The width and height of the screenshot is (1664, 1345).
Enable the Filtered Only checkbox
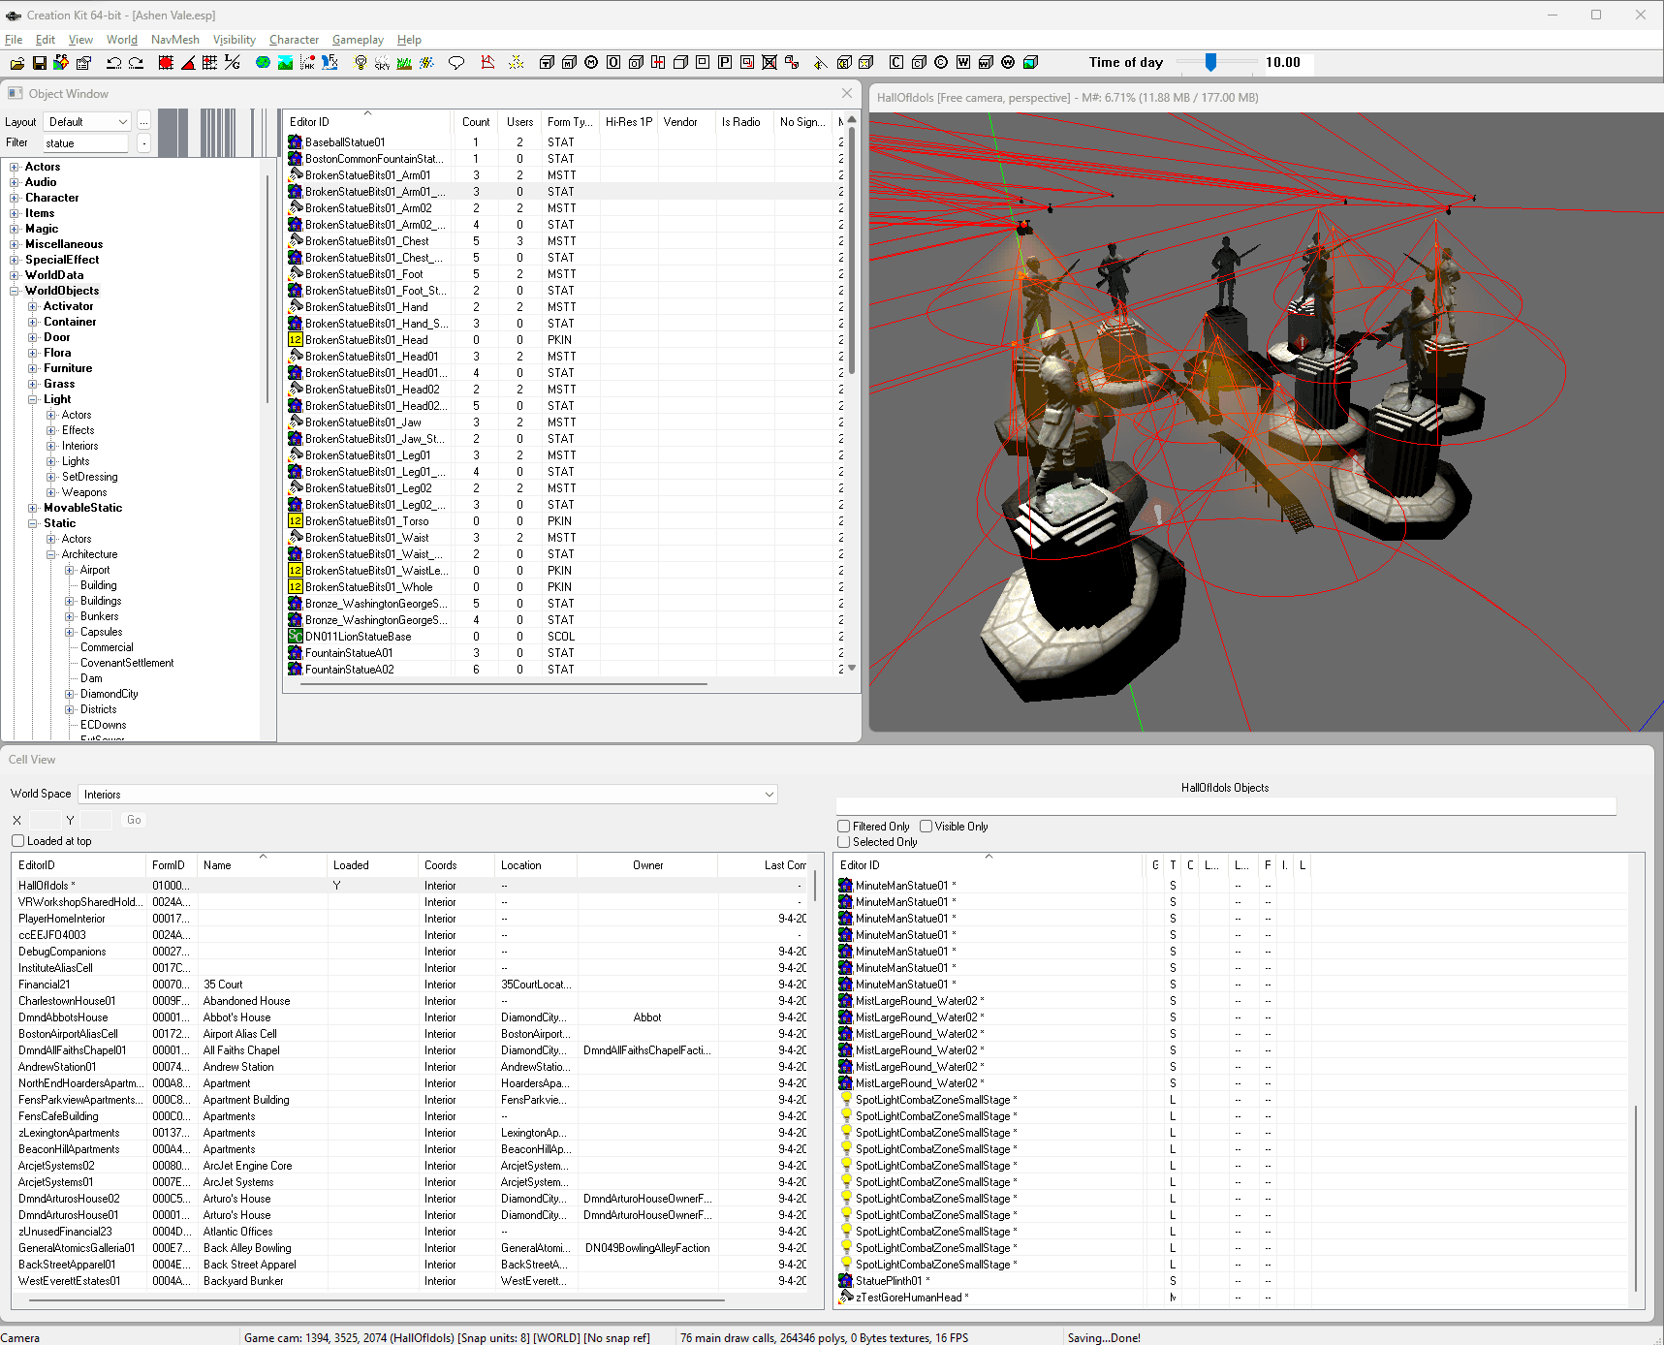(844, 826)
